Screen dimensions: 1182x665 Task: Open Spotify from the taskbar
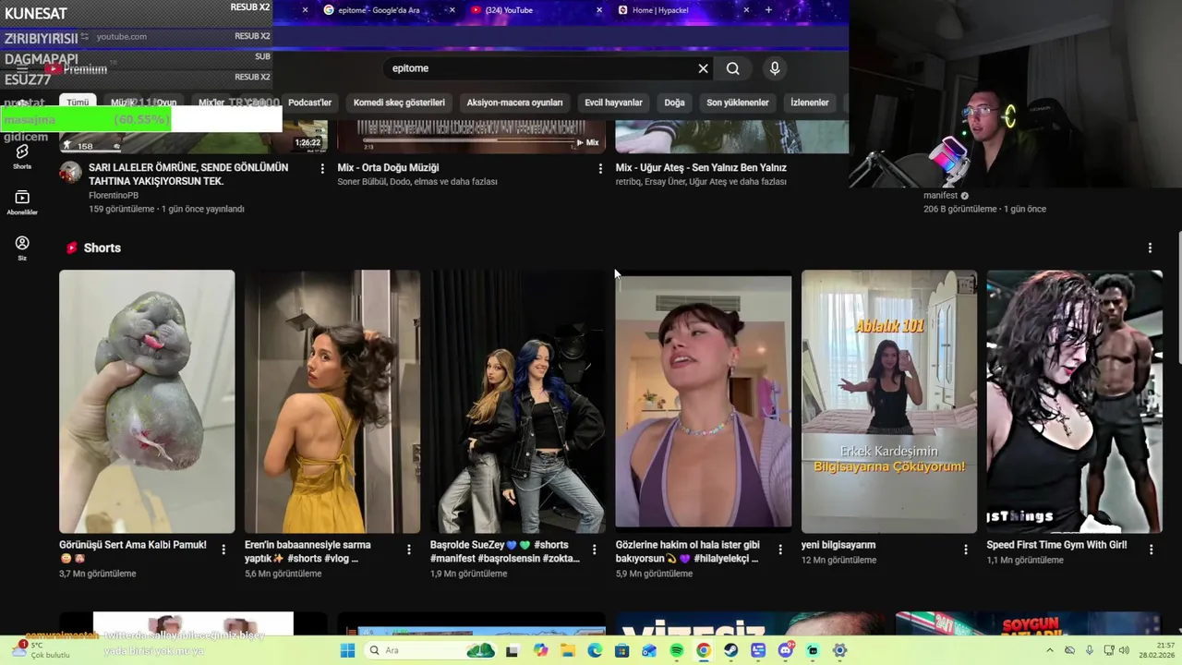click(676, 650)
